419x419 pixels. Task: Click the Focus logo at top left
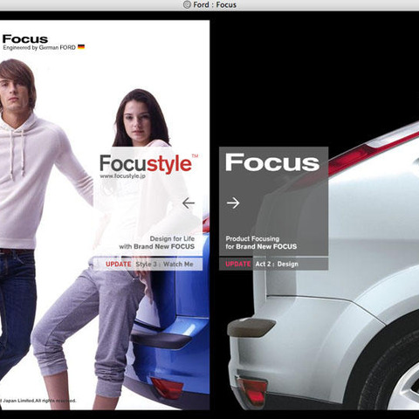coord(25,39)
